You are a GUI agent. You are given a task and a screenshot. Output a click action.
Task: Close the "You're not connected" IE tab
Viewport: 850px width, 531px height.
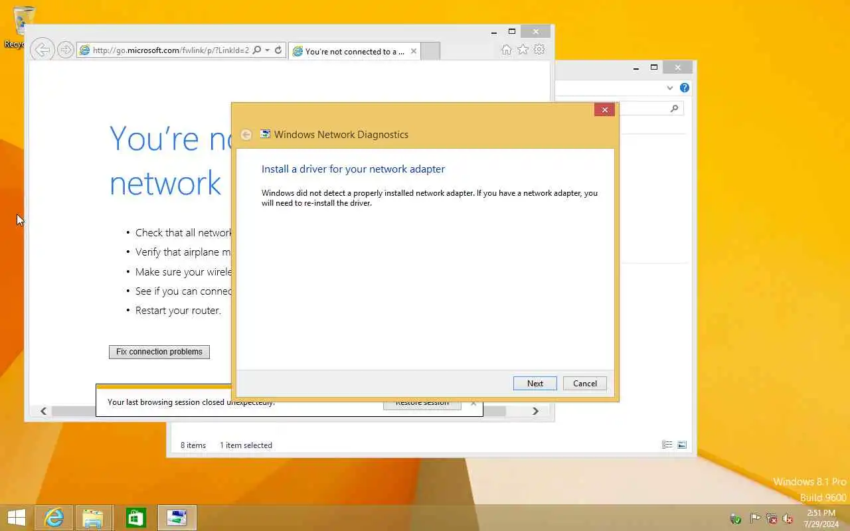coord(414,51)
